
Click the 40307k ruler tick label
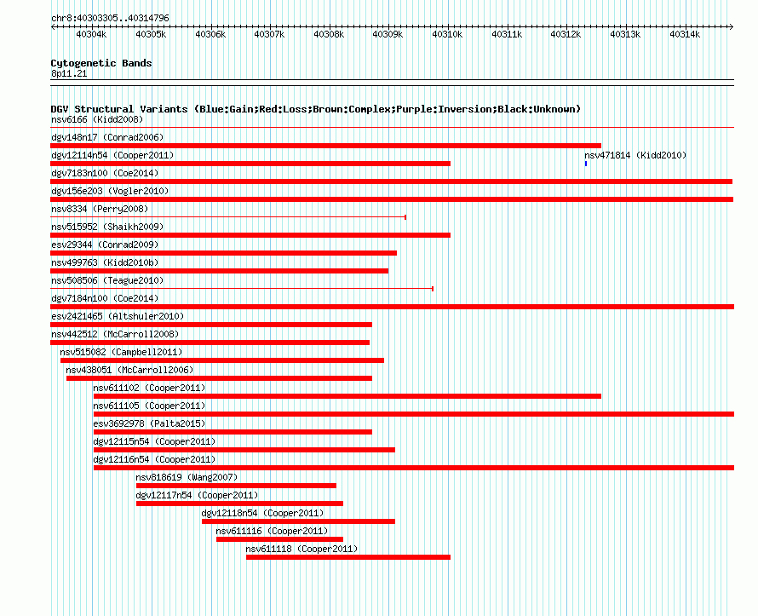pyautogui.click(x=269, y=34)
